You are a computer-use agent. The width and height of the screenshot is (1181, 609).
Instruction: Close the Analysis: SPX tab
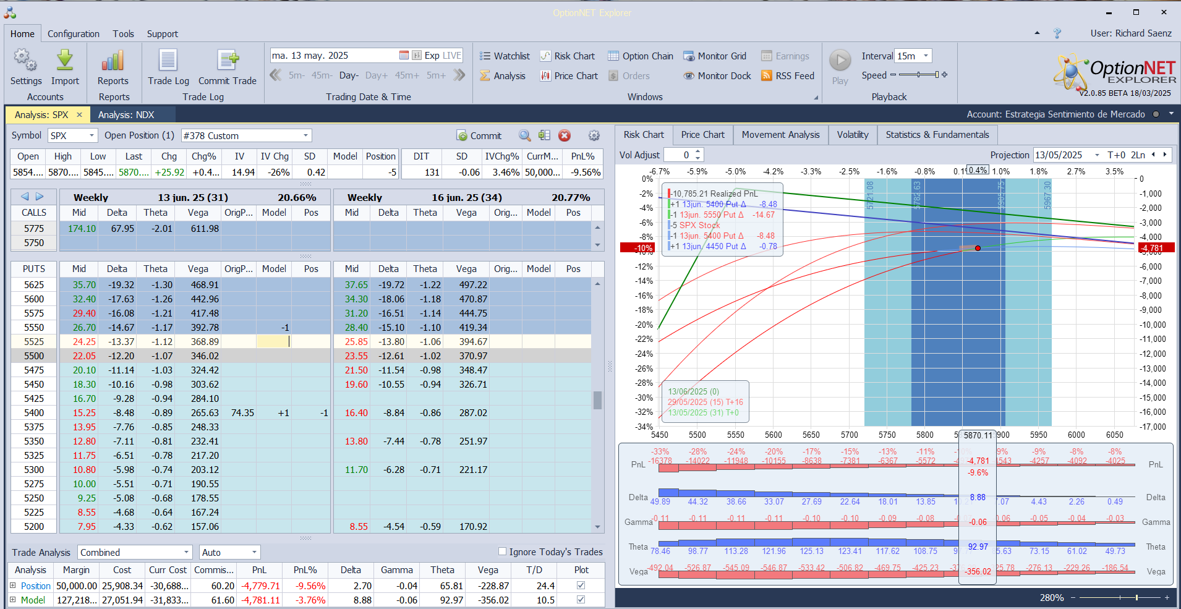coord(79,114)
